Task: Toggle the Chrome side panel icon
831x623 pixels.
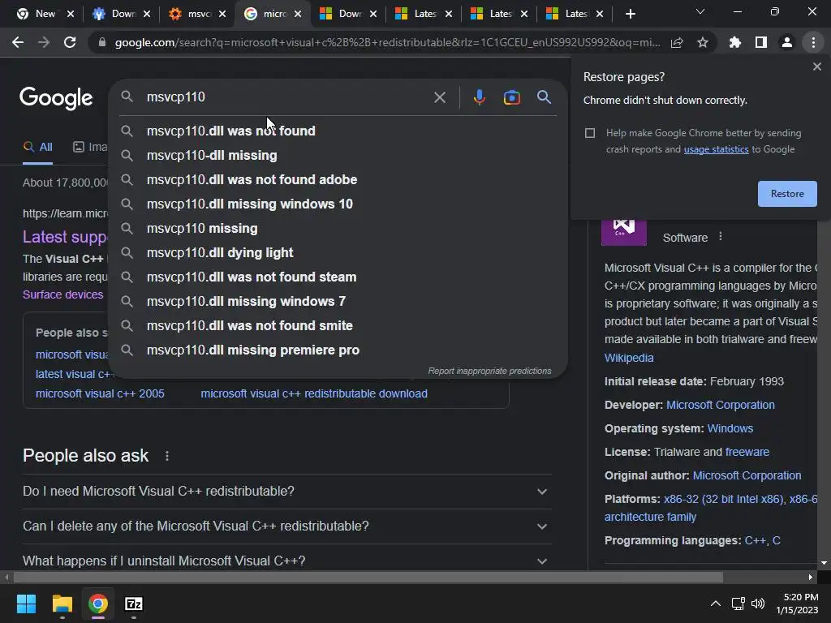Action: [x=761, y=42]
